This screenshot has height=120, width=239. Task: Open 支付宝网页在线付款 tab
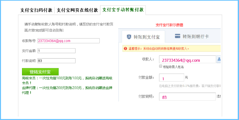point(77,11)
